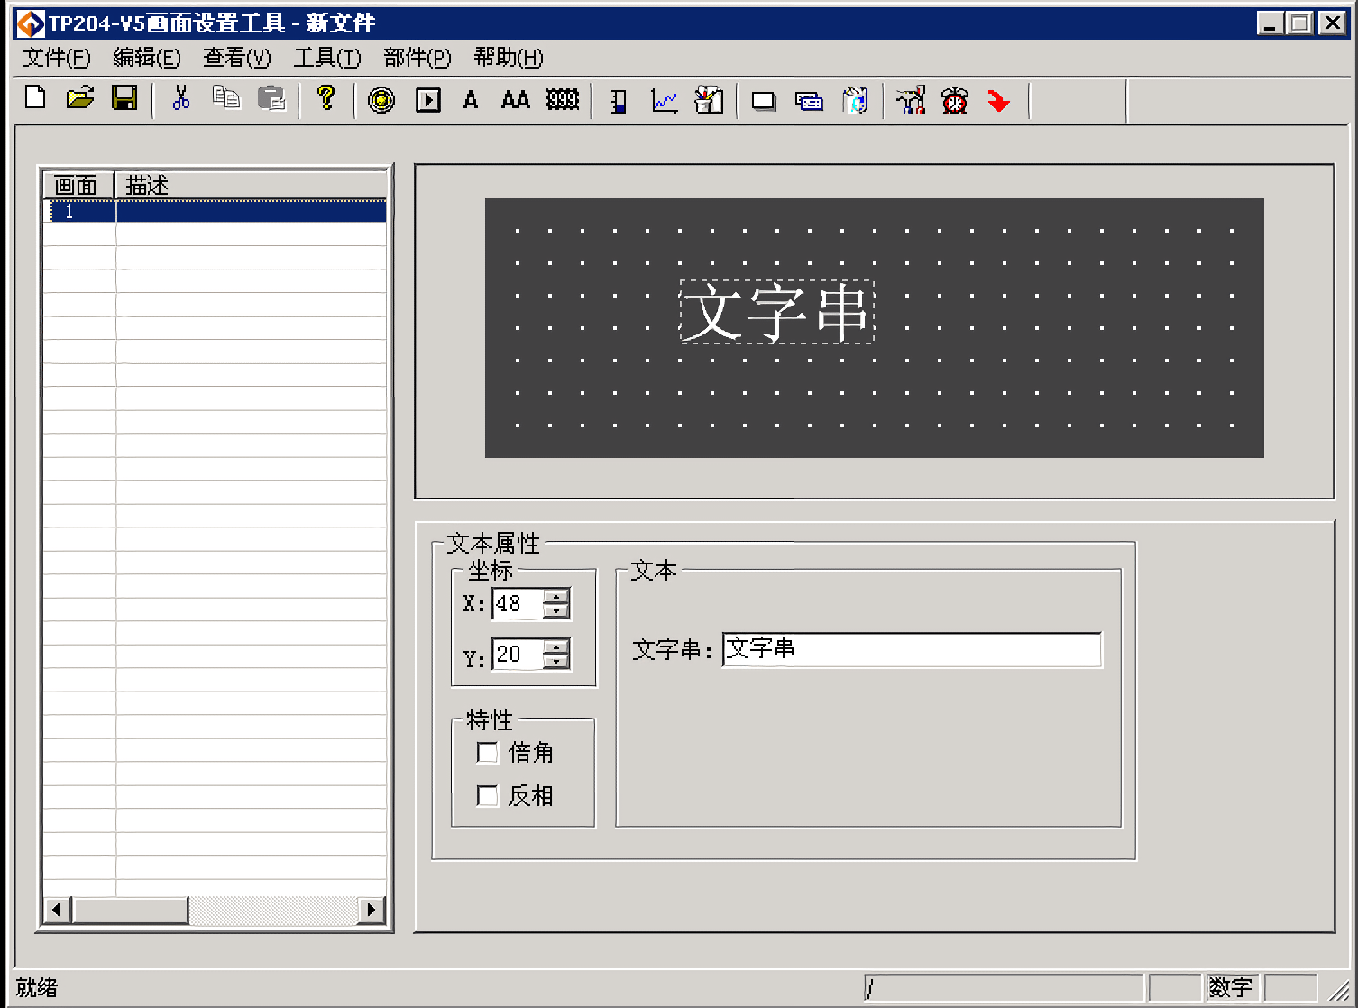
Task: Open the 工具(T) menu
Action: click(x=326, y=58)
